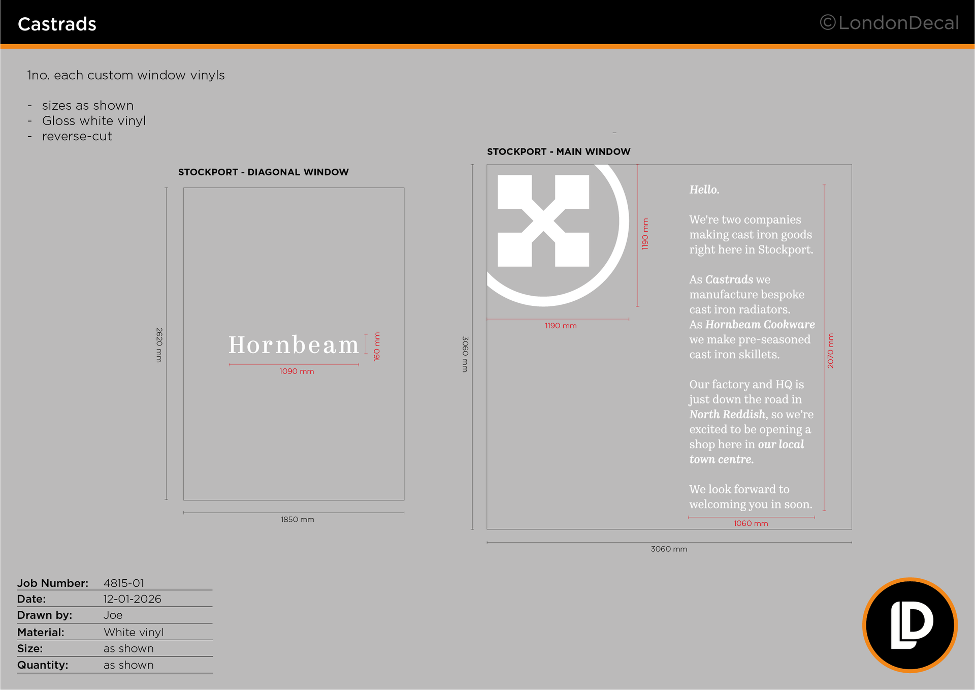Click the 'Job Number:' label
The width and height of the screenshot is (975, 690).
(x=53, y=583)
